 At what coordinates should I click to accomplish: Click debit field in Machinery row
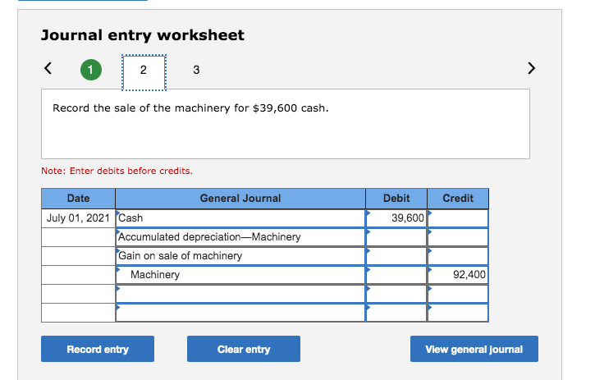tap(396, 275)
